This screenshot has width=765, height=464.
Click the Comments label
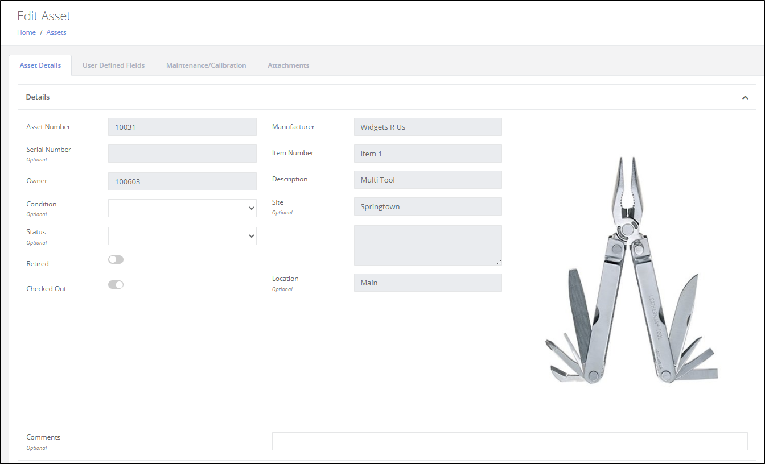coord(43,437)
